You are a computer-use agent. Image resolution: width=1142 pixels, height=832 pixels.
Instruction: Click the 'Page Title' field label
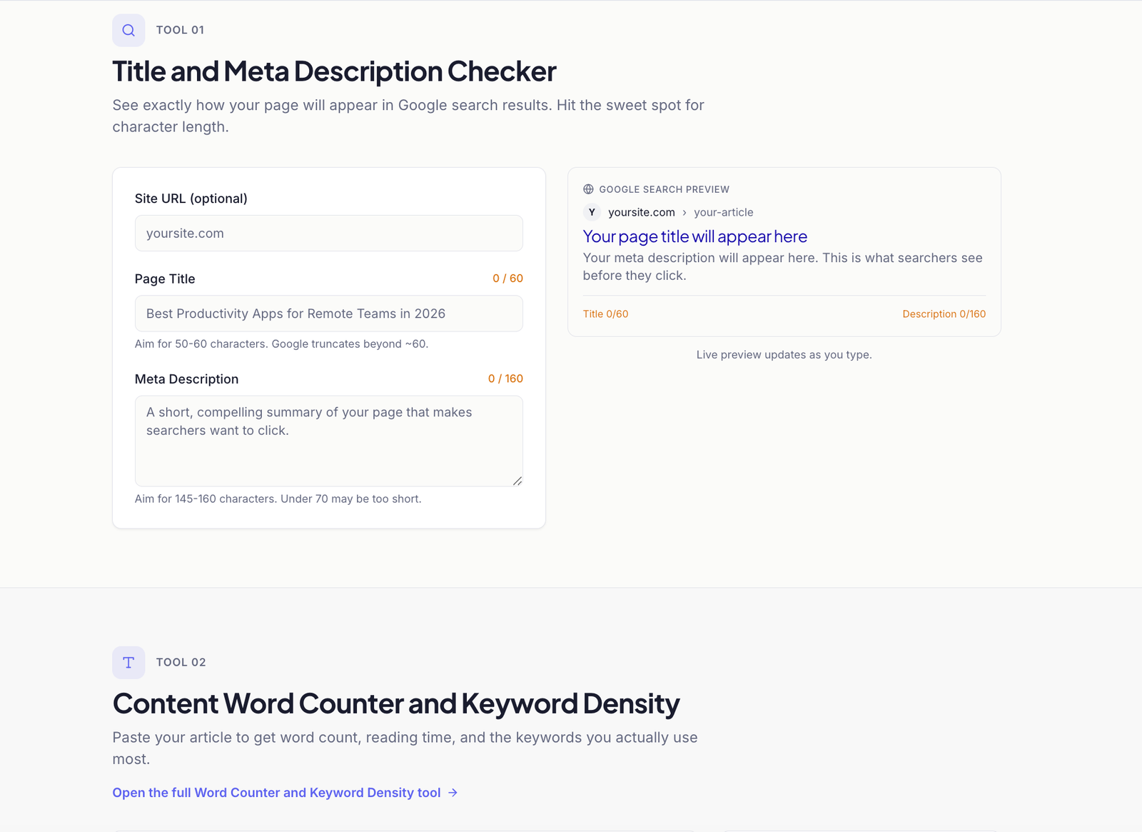pos(165,279)
